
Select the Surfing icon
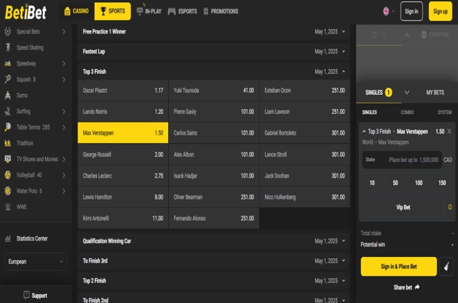pos(8,111)
